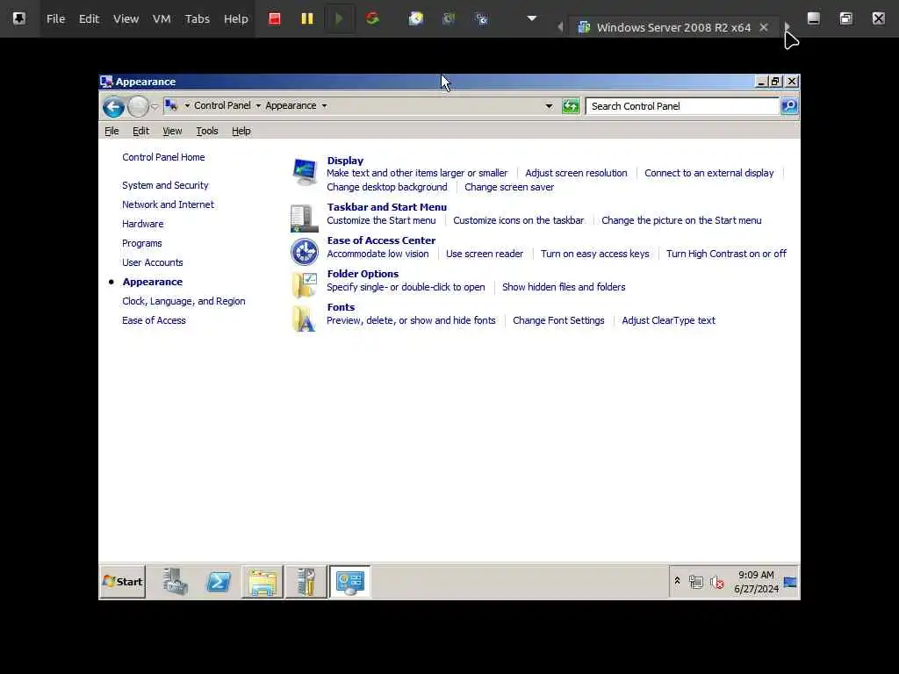Open the Help menu in Appearance window
The image size is (899, 674).
tap(241, 131)
